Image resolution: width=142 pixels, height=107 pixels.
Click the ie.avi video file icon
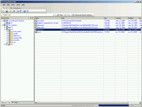click(x=36, y=32)
